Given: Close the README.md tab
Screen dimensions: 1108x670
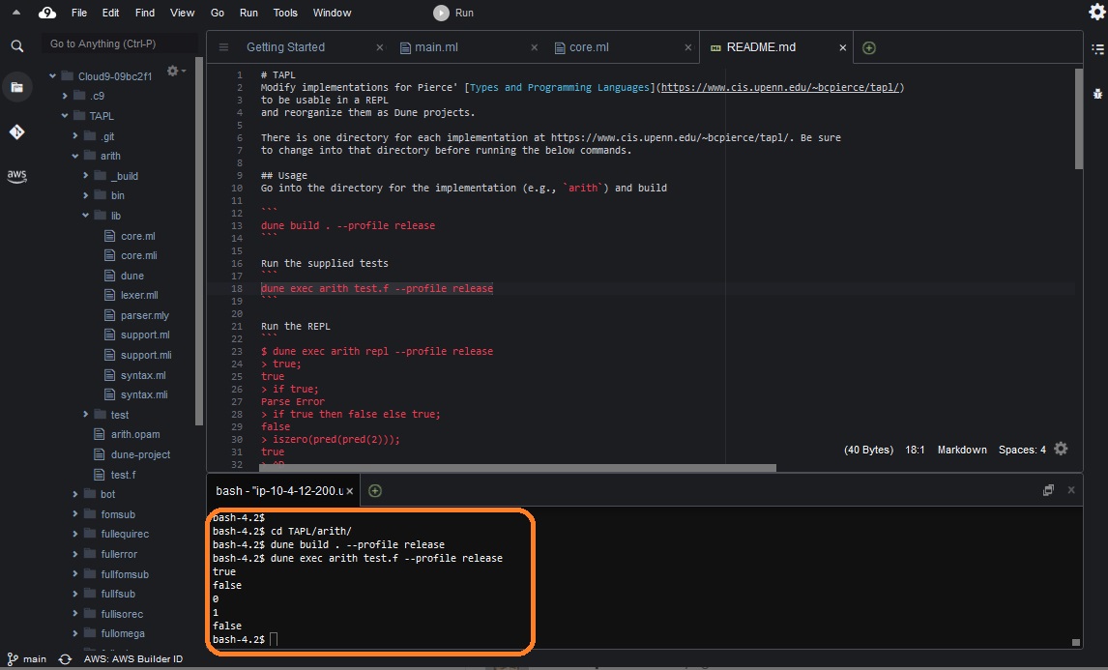Looking at the screenshot, I should click(x=842, y=47).
